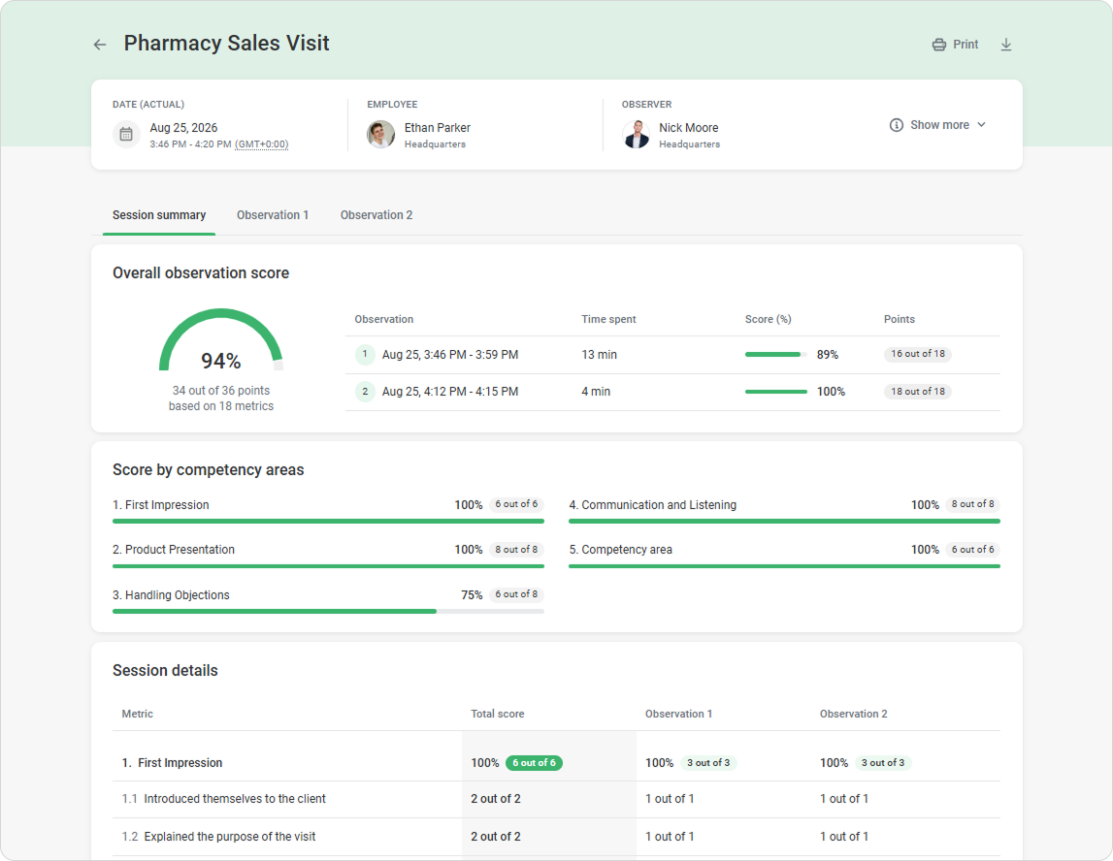
Task: Go back using the left arrow icon
Action: pyautogui.click(x=100, y=45)
